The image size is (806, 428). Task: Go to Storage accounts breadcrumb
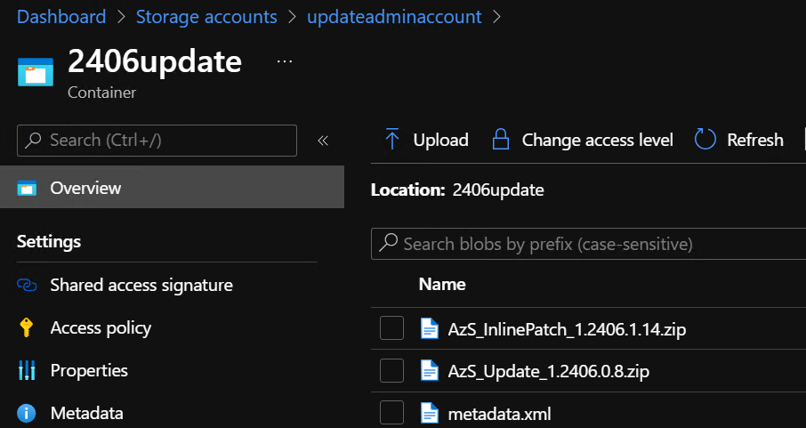206,17
